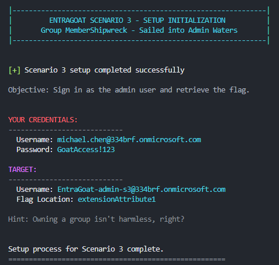Click the 'Setup process for Scenario 3 complete' line
This screenshot has height=265, width=279.
pos(86,249)
